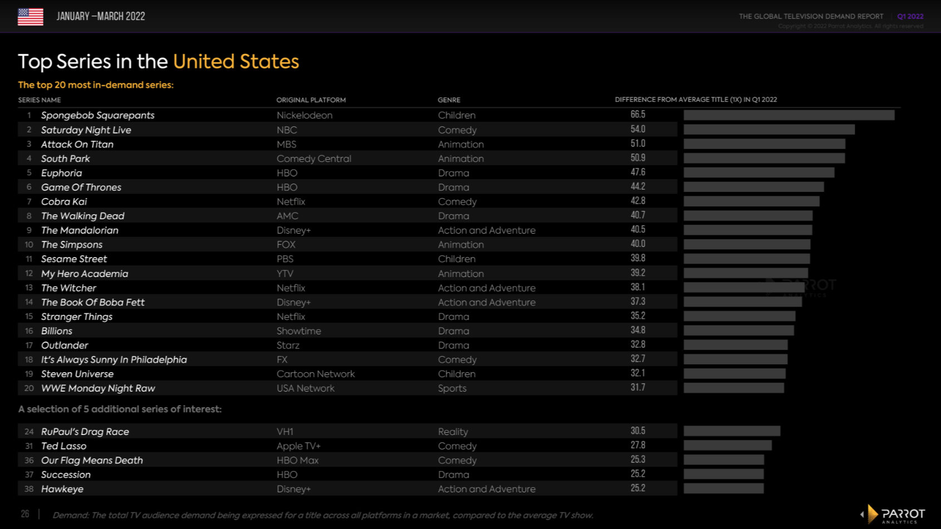The width and height of the screenshot is (941, 529).
Task: Select 'Attack On Titan' series name
Action: [77, 144]
